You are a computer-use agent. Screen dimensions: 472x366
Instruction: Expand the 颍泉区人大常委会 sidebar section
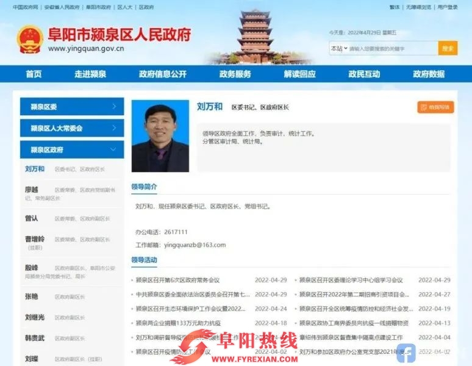72,128
